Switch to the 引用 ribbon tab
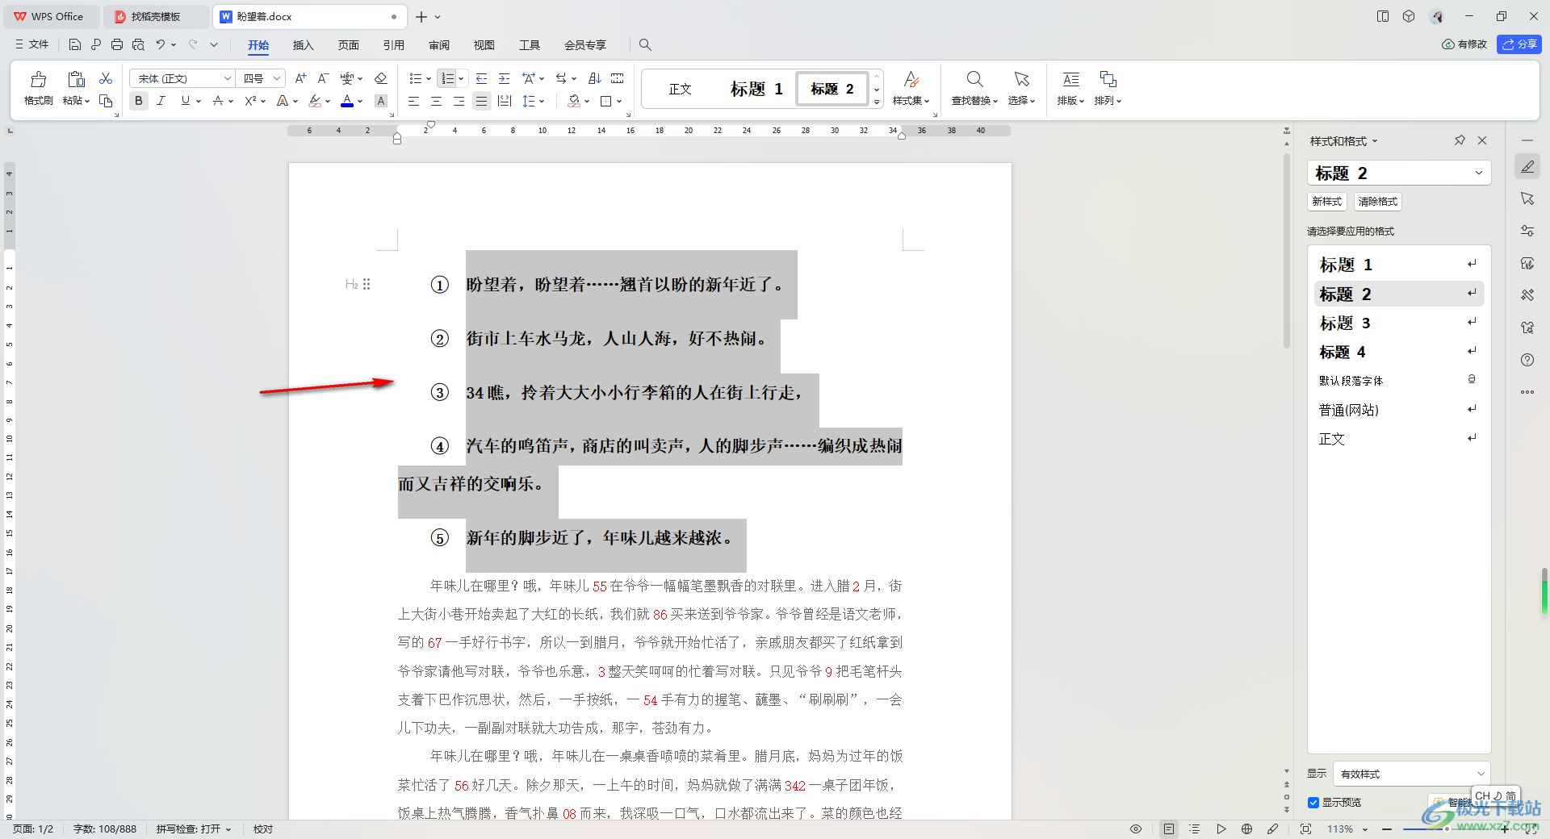This screenshot has width=1550, height=839. [x=394, y=44]
